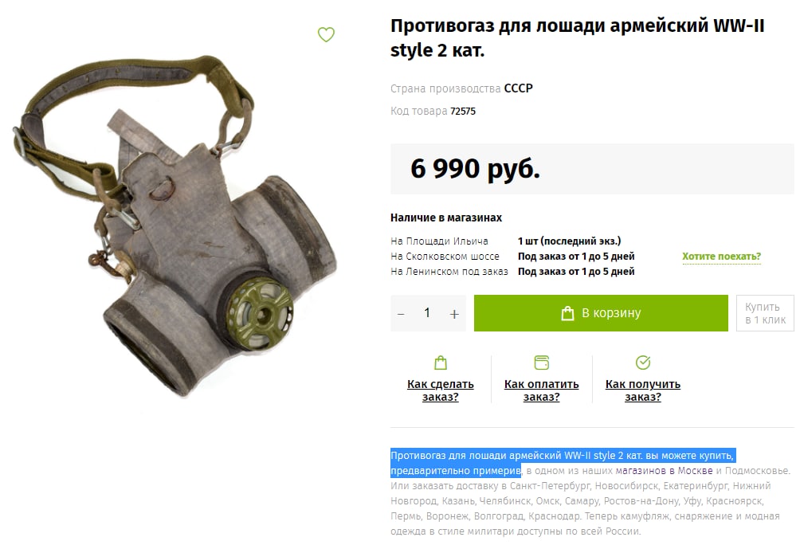This screenshot has height=545, width=800.
Task: Add product to favorites with heart icon
Action: click(326, 34)
